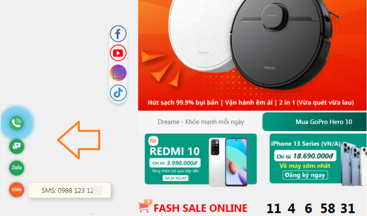Open the Zalo chat icon
367x216 pixels.
(x=17, y=168)
